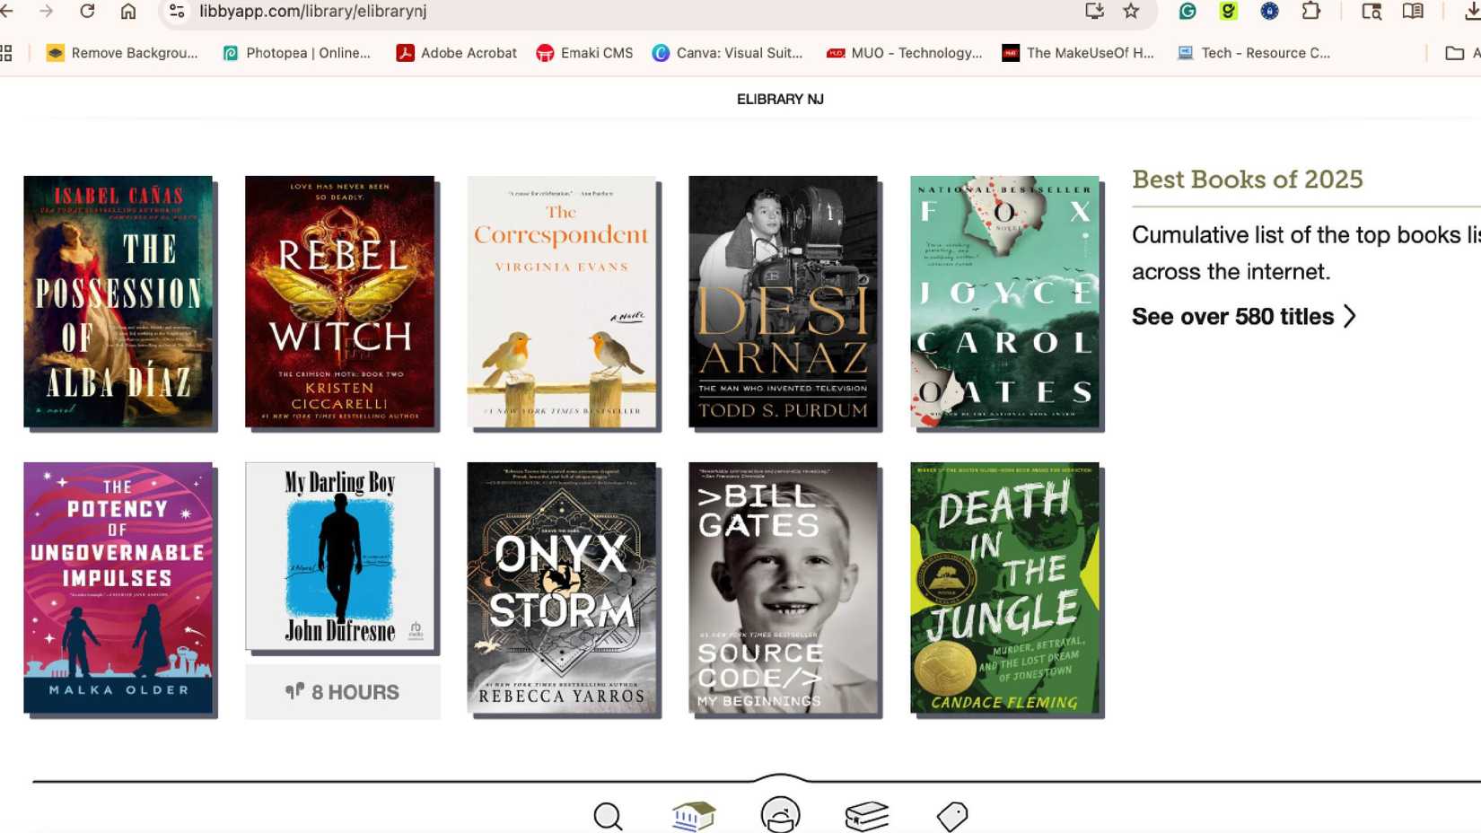Open the browser extensions puzzle icon
1481x833 pixels.
(1311, 12)
